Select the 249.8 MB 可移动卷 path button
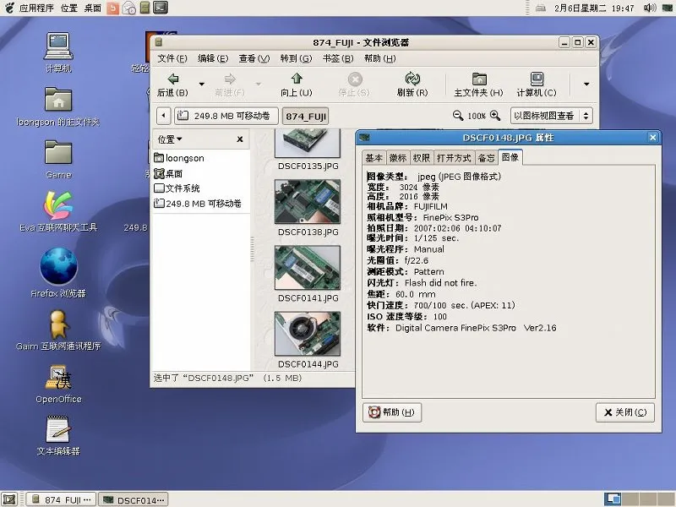Image resolution: width=676 pixels, height=507 pixels. (226, 116)
